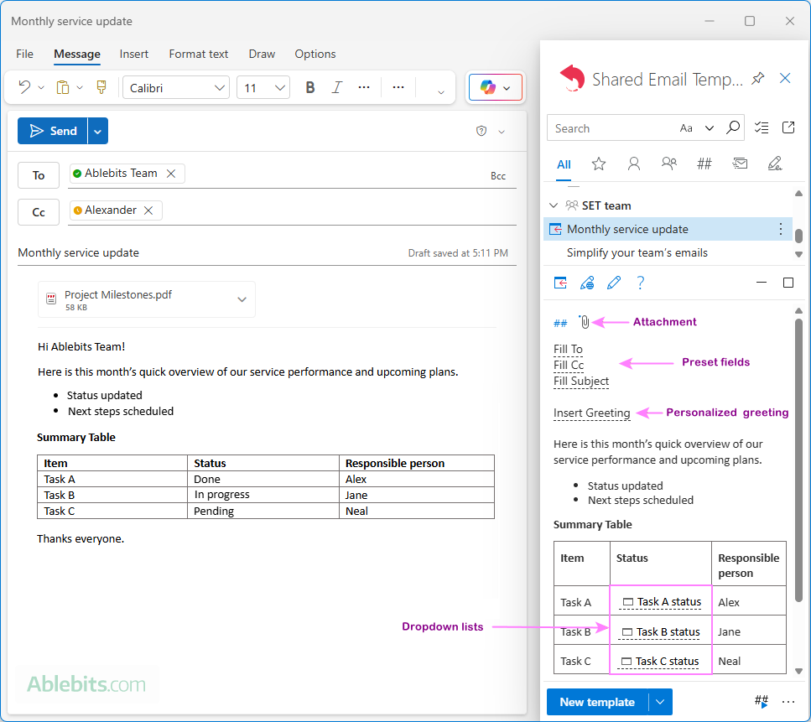The height and width of the screenshot is (722, 811).
Task: Click the Insert Greeting link in the template
Action: (x=590, y=413)
